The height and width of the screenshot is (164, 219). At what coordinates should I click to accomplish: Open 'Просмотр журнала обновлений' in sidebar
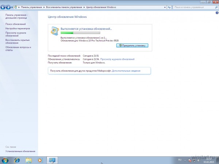[x=16, y=34]
